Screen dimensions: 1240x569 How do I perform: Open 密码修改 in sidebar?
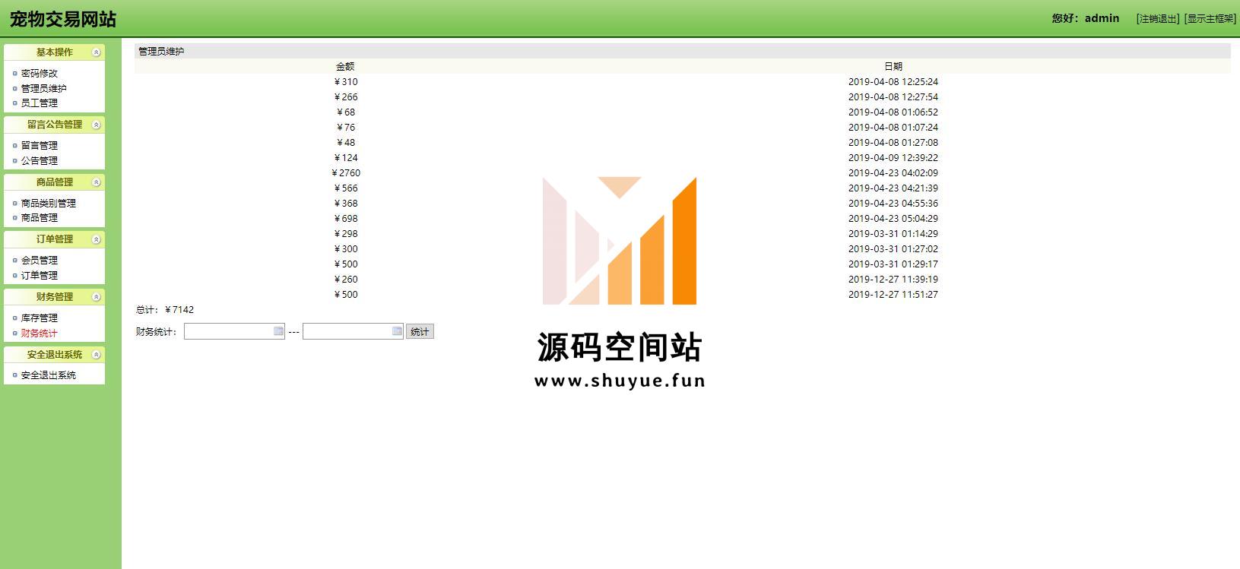click(40, 74)
